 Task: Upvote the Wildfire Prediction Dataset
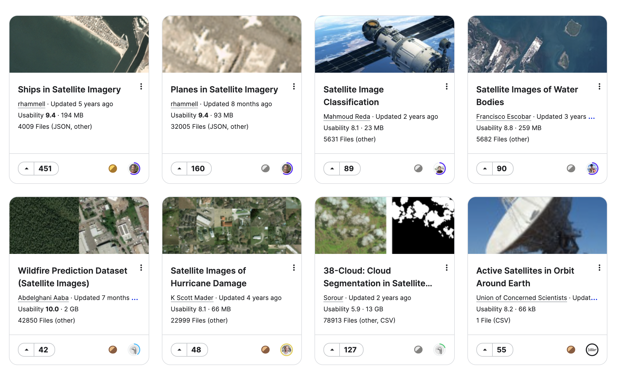point(26,350)
